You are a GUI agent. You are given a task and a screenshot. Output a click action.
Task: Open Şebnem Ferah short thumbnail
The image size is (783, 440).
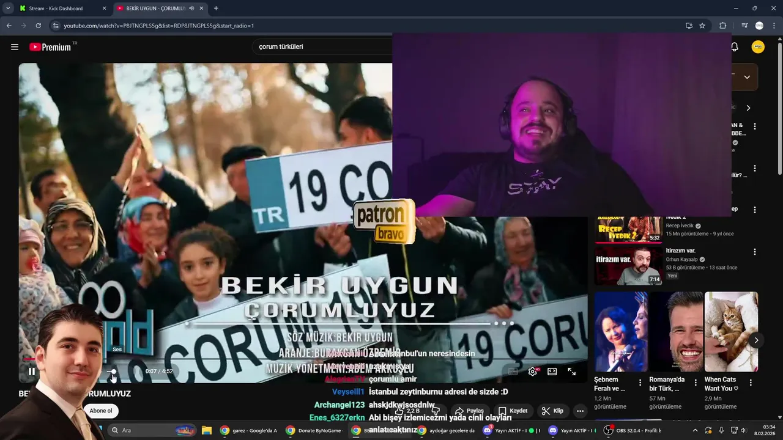point(621,331)
